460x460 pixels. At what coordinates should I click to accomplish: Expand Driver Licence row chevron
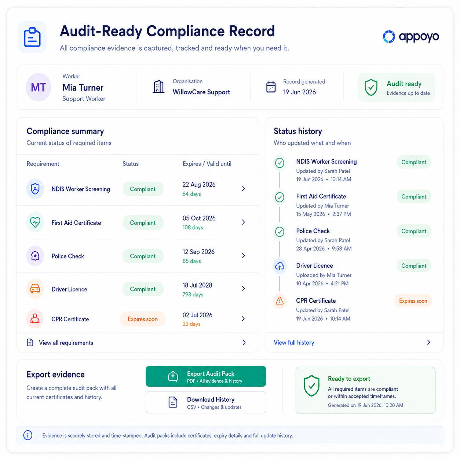(244, 289)
